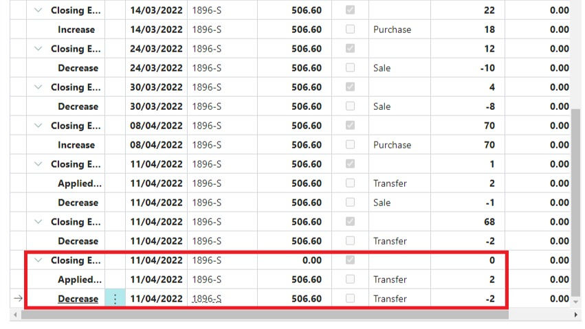The height and width of the screenshot is (329, 585).
Task: Open the three-dot menu on the selected Decrease row
Action: coord(115,299)
